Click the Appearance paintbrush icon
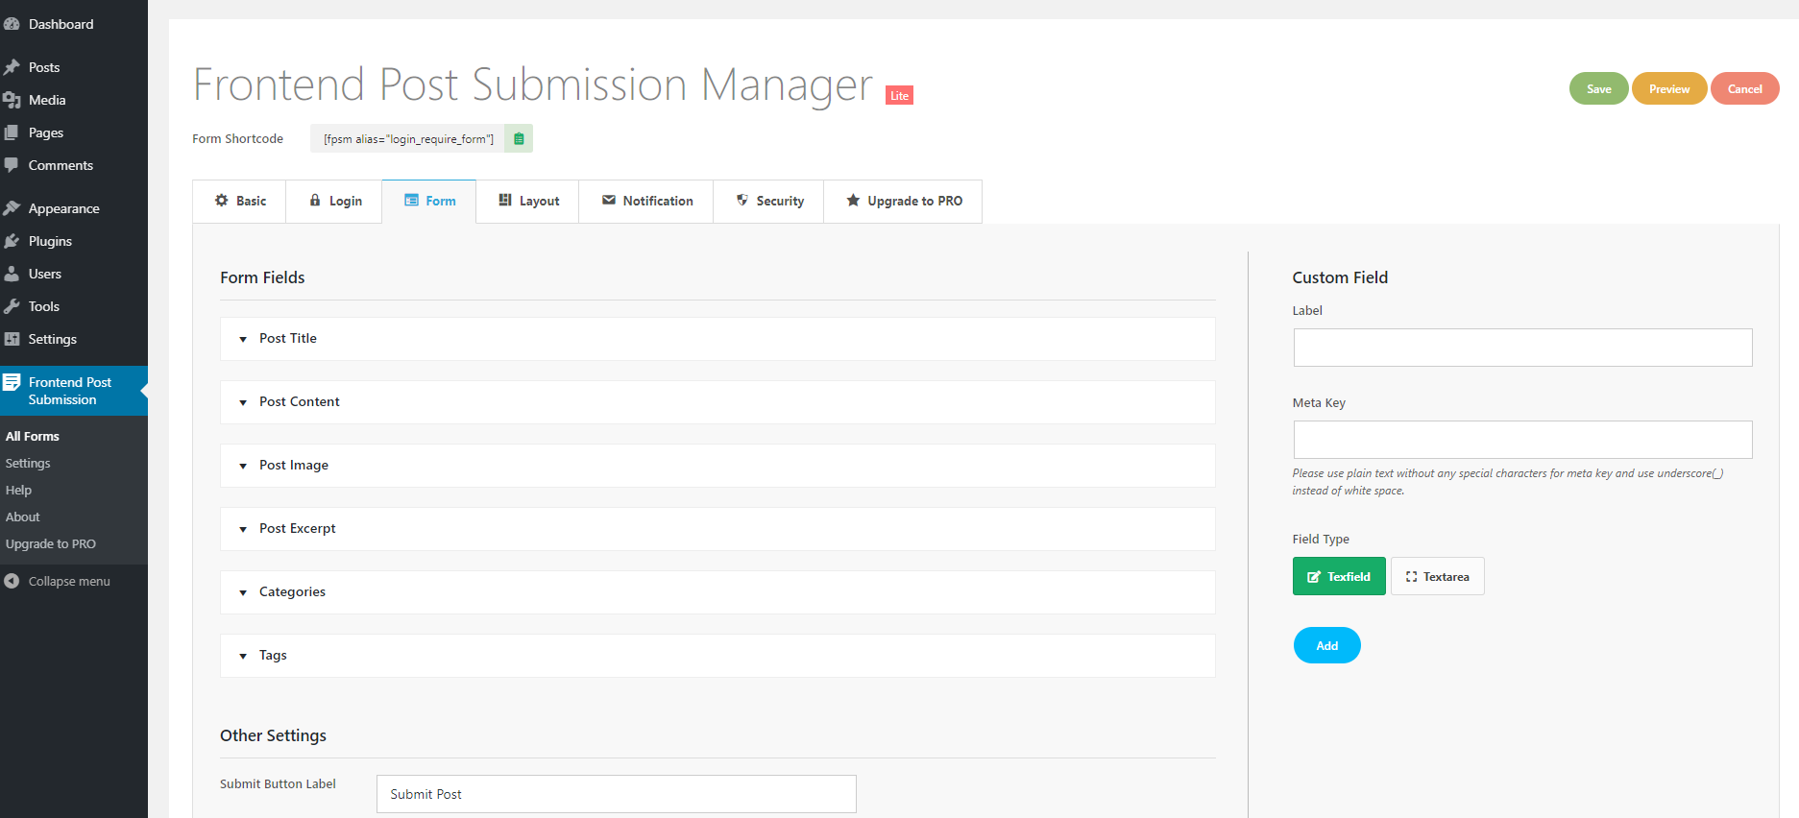The image size is (1799, 818). coord(12,208)
